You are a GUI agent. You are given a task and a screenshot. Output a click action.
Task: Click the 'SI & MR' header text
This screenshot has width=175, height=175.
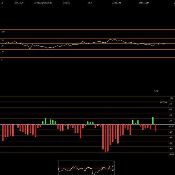[19, 3]
